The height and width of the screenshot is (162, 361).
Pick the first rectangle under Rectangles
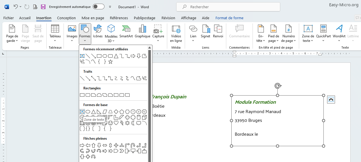(82, 95)
